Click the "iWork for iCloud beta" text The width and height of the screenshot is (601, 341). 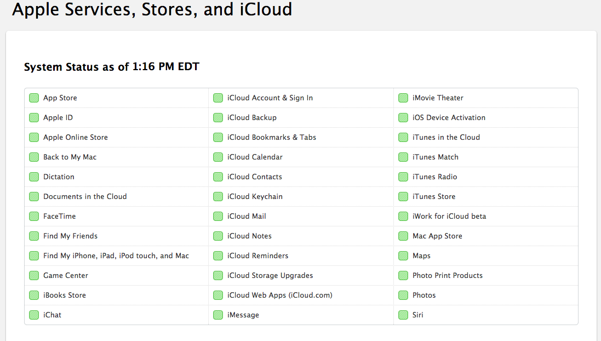click(449, 217)
